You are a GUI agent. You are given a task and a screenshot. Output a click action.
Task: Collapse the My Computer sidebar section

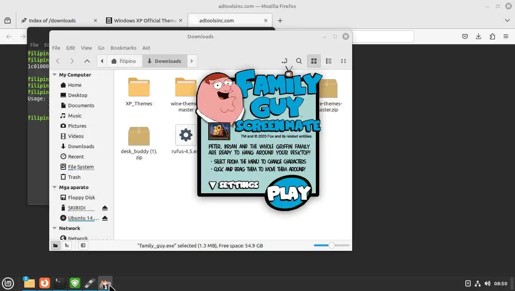55,75
